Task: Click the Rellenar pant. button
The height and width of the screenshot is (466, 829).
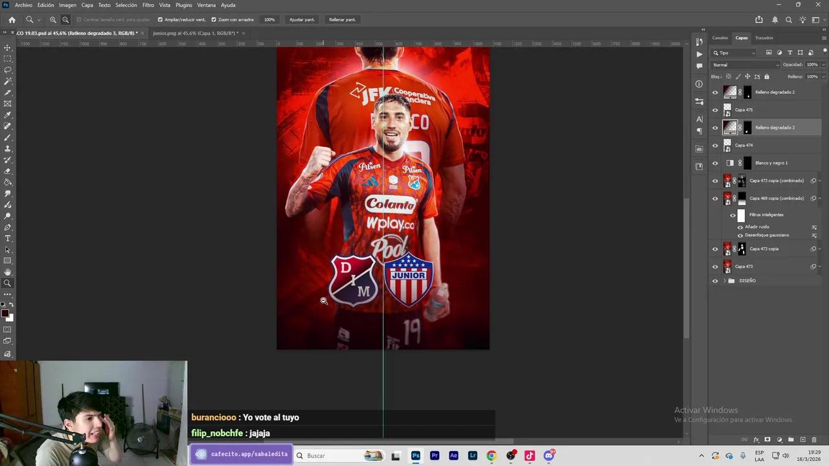Action: [342, 19]
